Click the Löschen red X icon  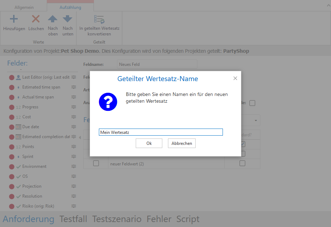coord(36,19)
